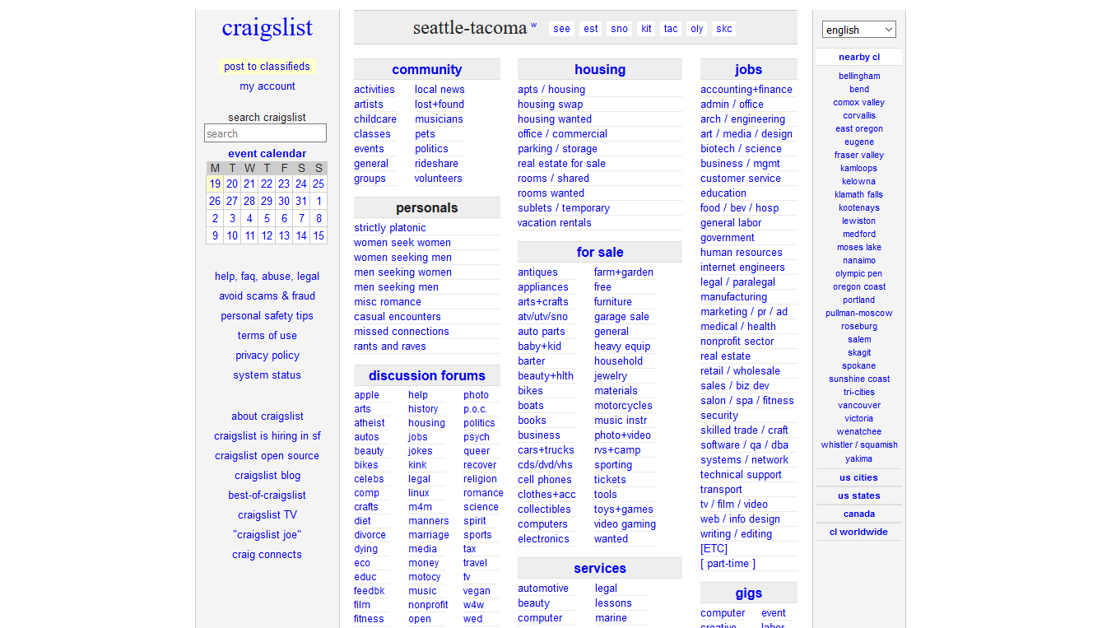This screenshot has height=628, width=1102.
Task: Open the housing section header
Action: click(600, 70)
